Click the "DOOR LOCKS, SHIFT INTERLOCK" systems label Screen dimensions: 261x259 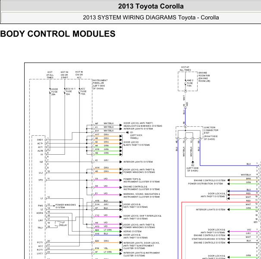pyautogui.click(x=142, y=217)
